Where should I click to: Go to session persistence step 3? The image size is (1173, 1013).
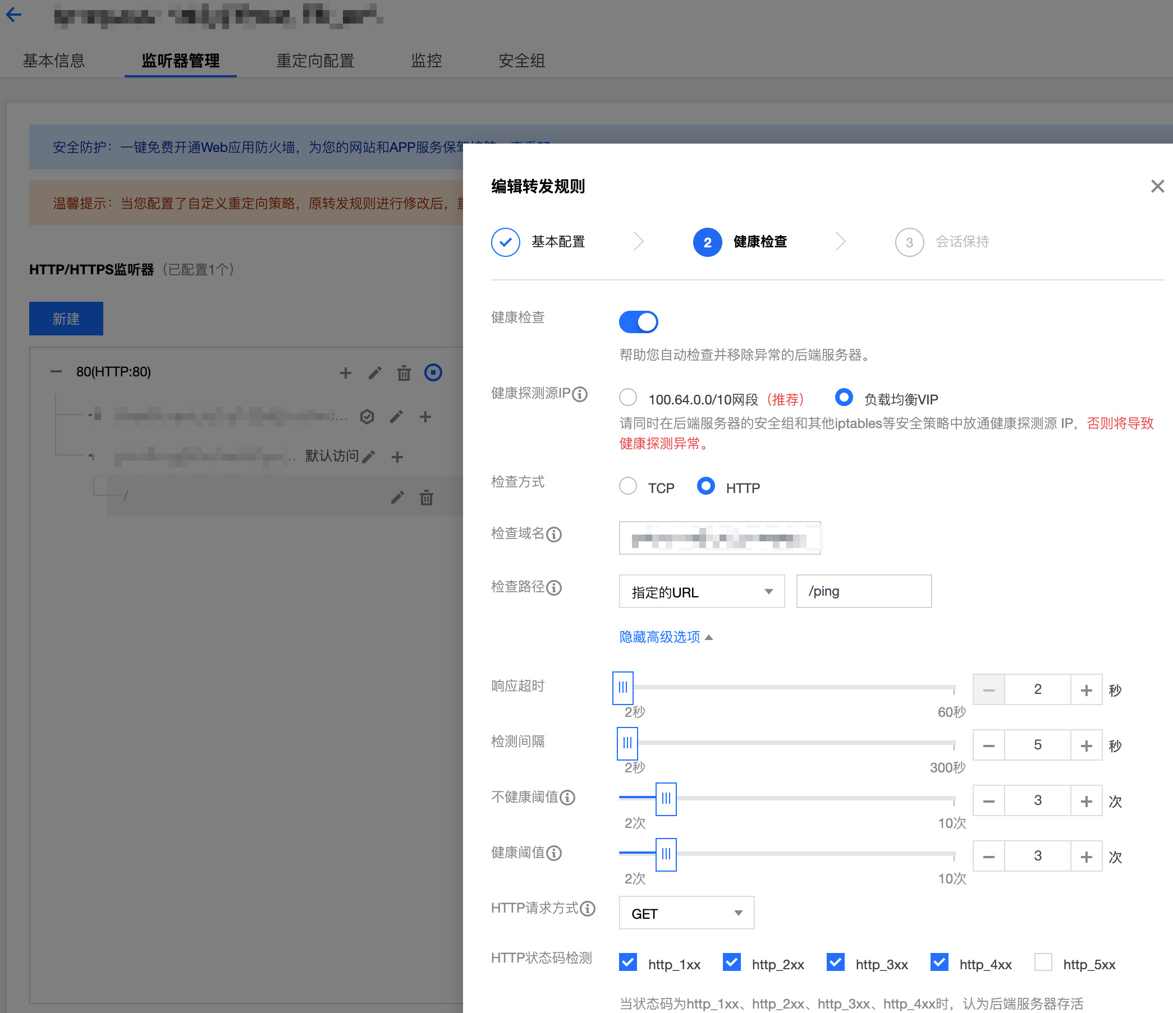click(x=942, y=242)
